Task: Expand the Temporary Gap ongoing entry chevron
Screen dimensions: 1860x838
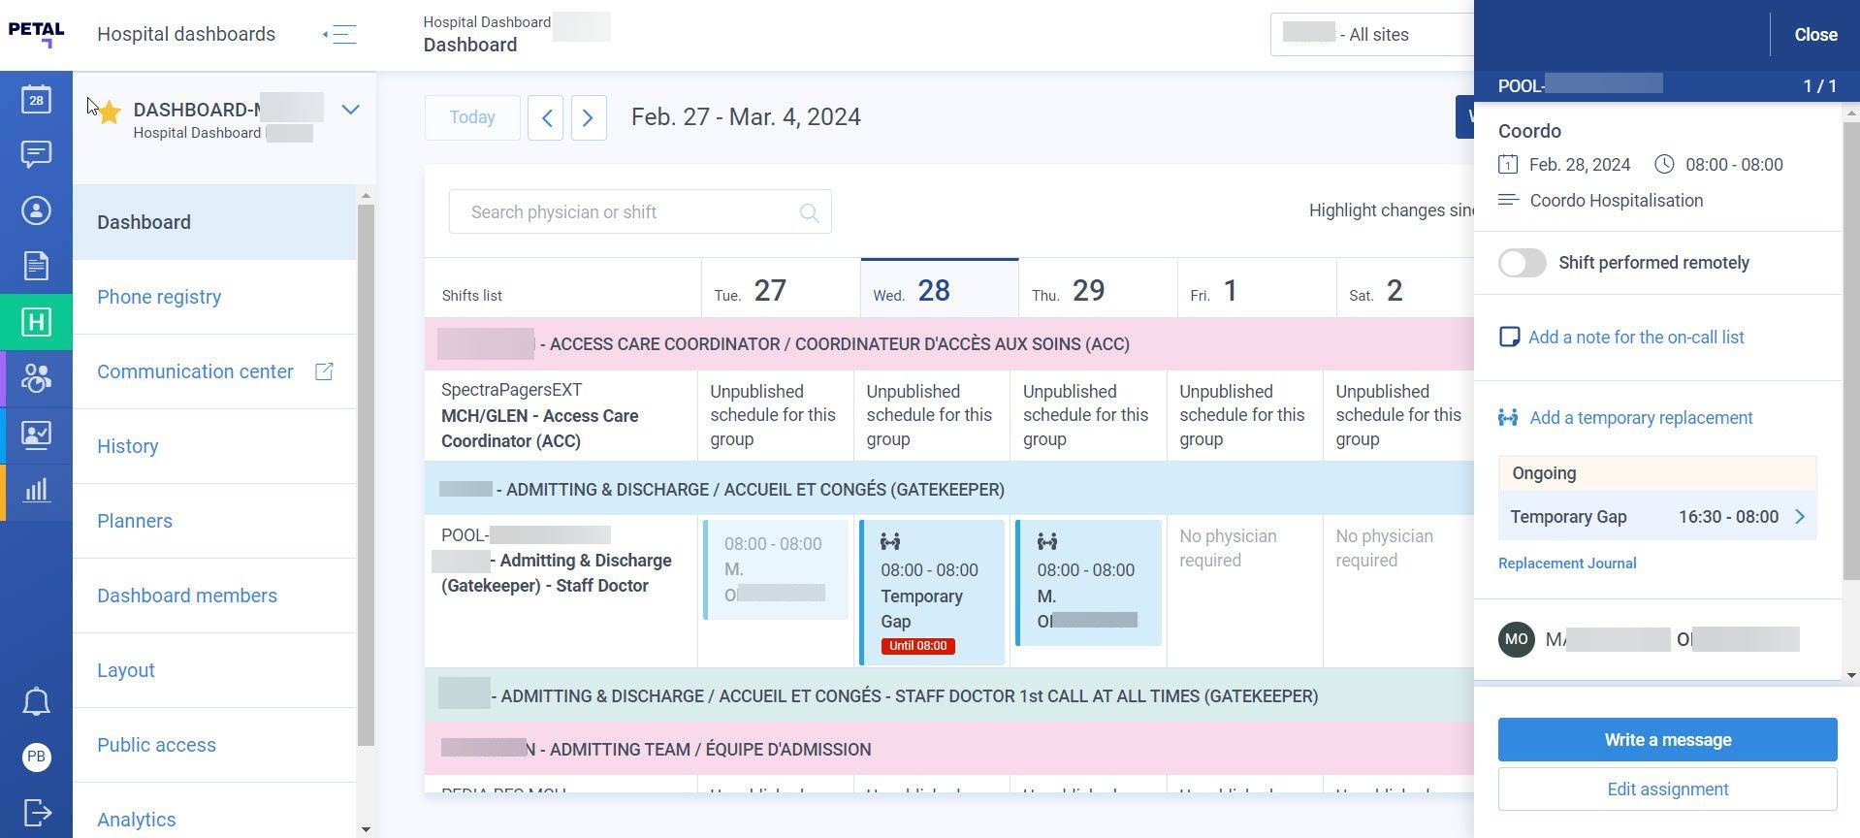Action: (x=1800, y=517)
